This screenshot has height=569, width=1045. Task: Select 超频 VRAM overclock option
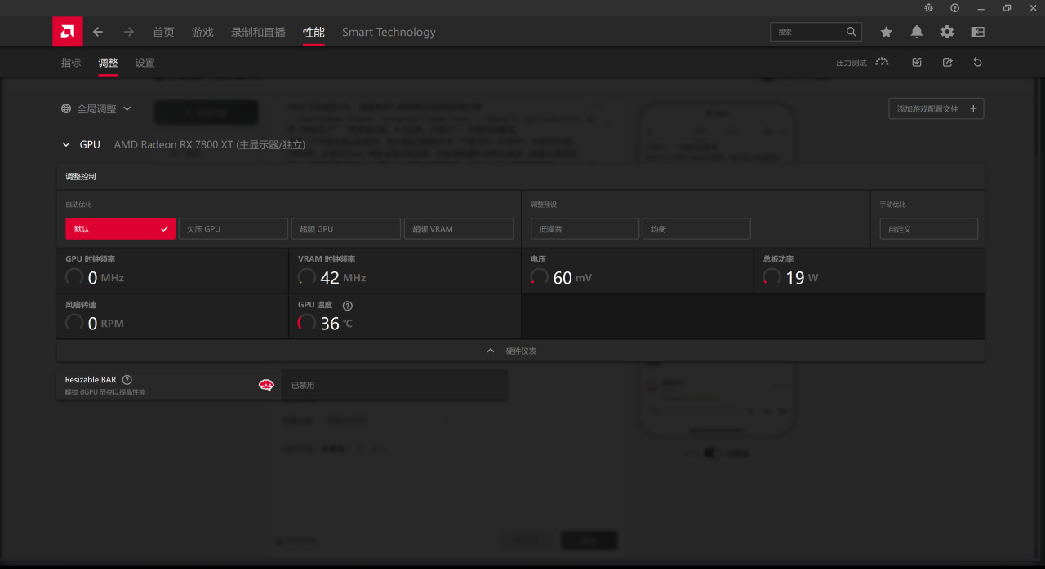[x=459, y=229]
